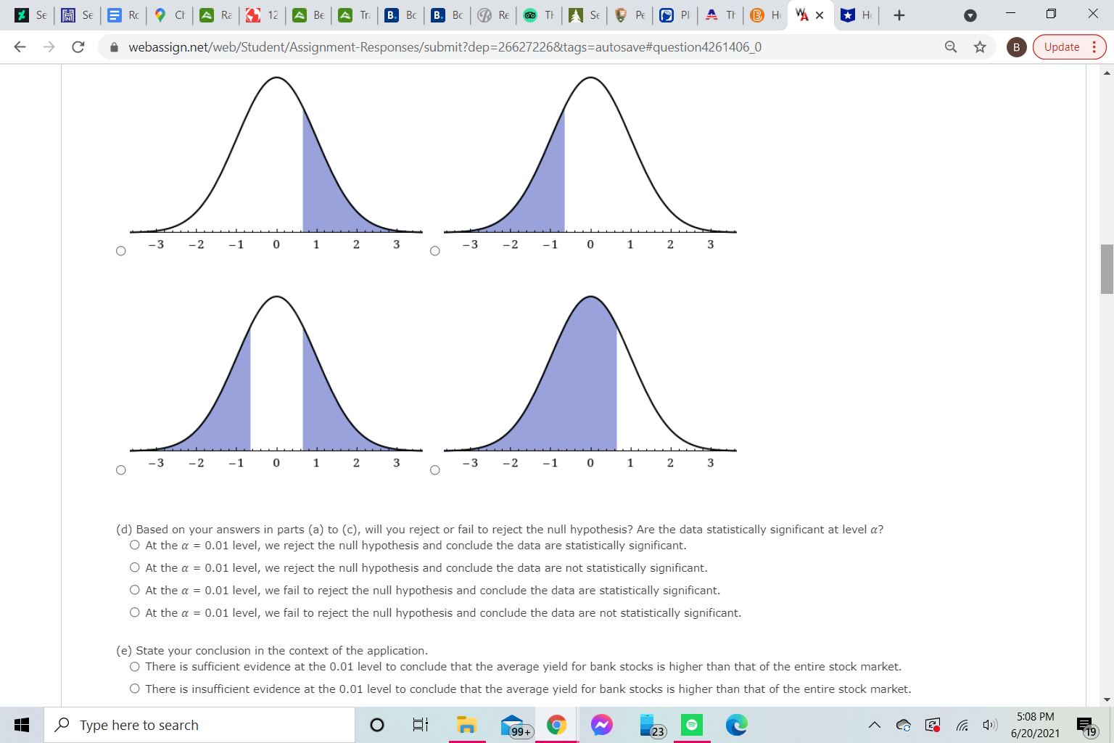Open File Explorer from the taskbar
The image size is (1114, 743).
466,724
